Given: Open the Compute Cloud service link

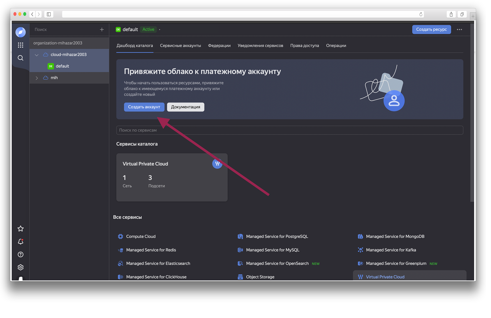Looking at the screenshot, I should pos(141,237).
